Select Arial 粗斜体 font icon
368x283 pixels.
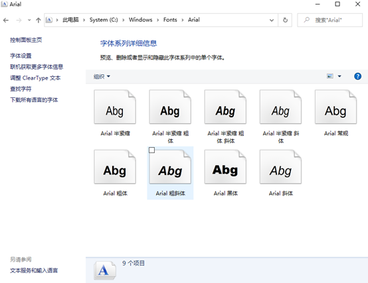(170, 167)
